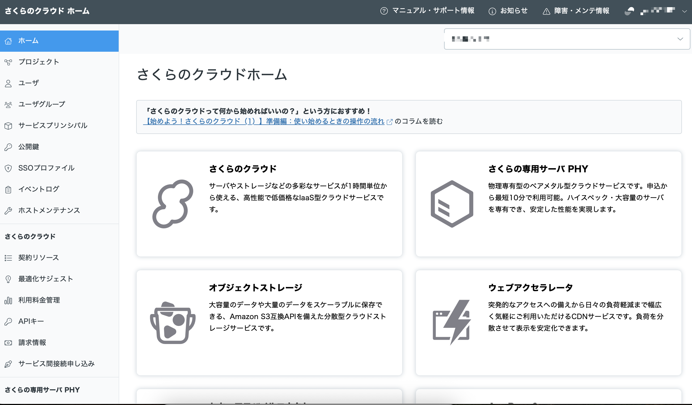
Task: Open the user profile menu chevron
Action: pyautogui.click(x=684, y=11)
